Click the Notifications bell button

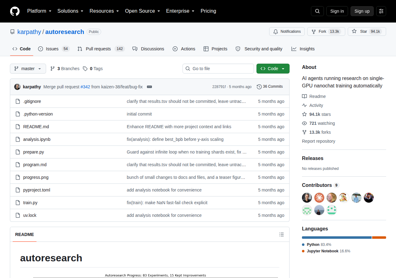[287, 32]
